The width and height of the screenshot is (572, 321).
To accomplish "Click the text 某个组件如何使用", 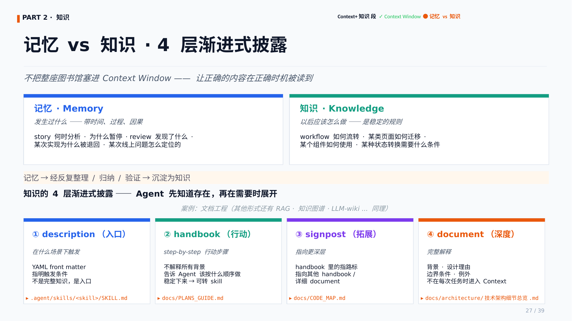I will (x=326, y=145).
